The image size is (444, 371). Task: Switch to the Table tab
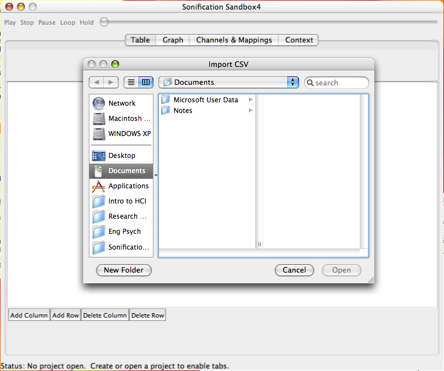(x=141, y=40)
